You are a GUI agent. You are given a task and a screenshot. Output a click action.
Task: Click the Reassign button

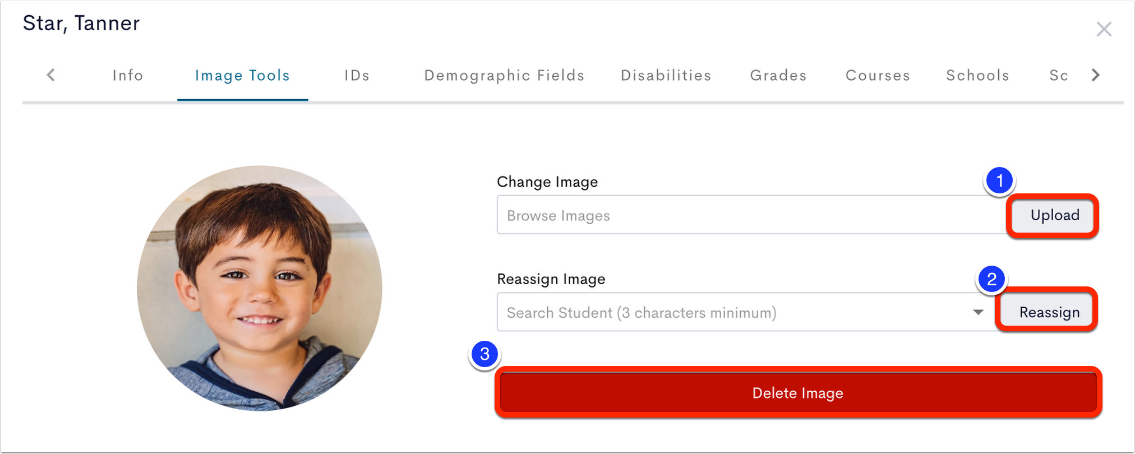pyautogui.click(x=1048, y=312)
